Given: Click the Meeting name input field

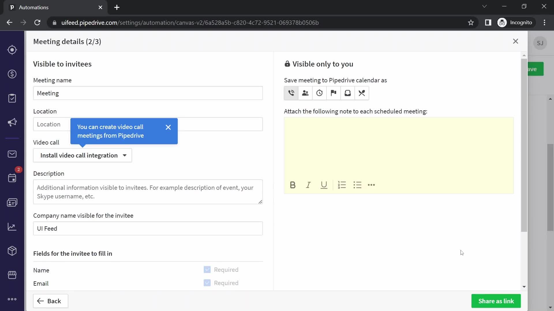Looking at the screenshot, I should pyautogui.click(x=148, y=93).
